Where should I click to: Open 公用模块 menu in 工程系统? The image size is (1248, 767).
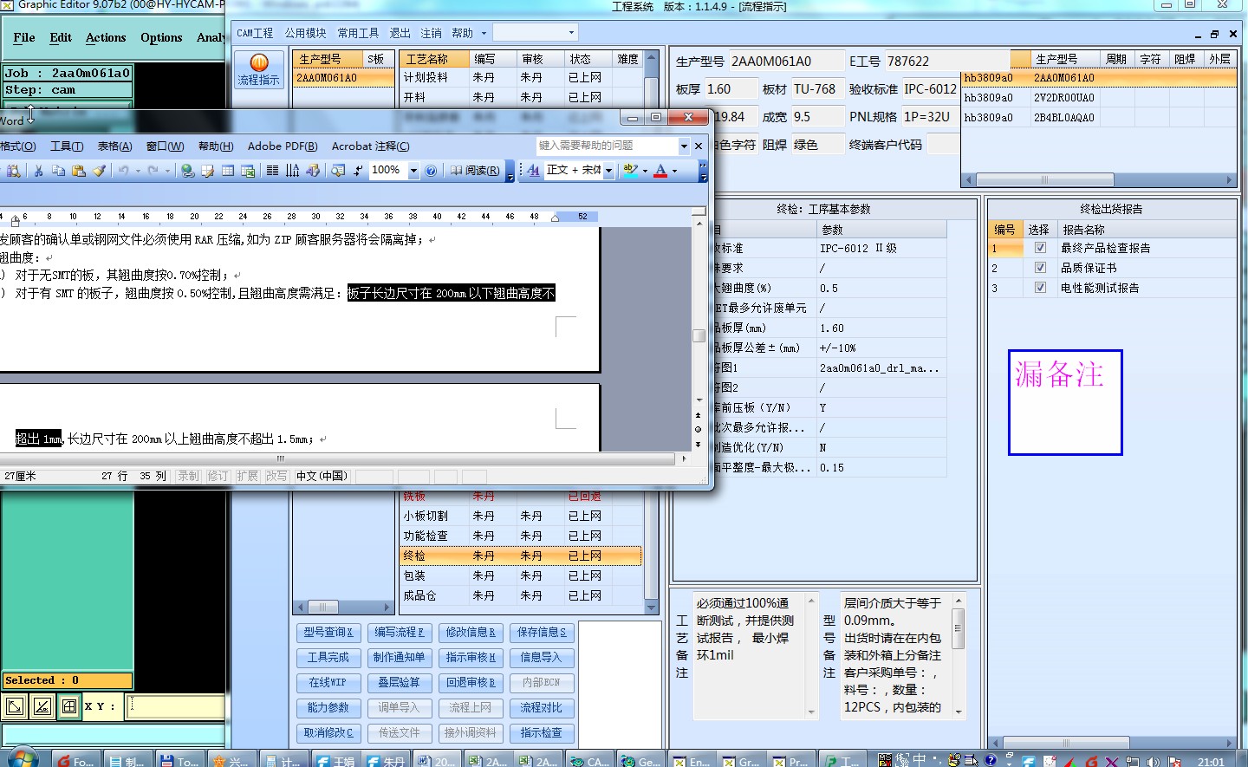coord(305,33)
